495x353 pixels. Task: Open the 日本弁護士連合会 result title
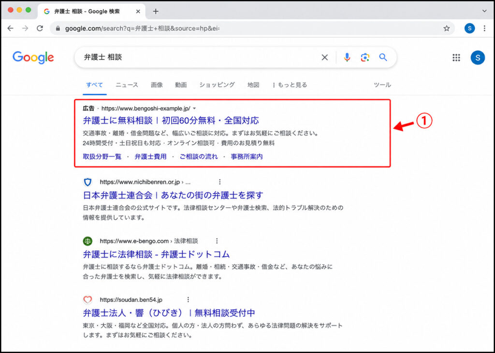(173, 195)
